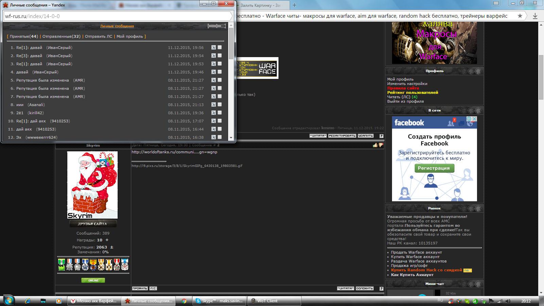Tick checkbox for message 9 '2ё1'
544x306 pixels.
point(220,113)
